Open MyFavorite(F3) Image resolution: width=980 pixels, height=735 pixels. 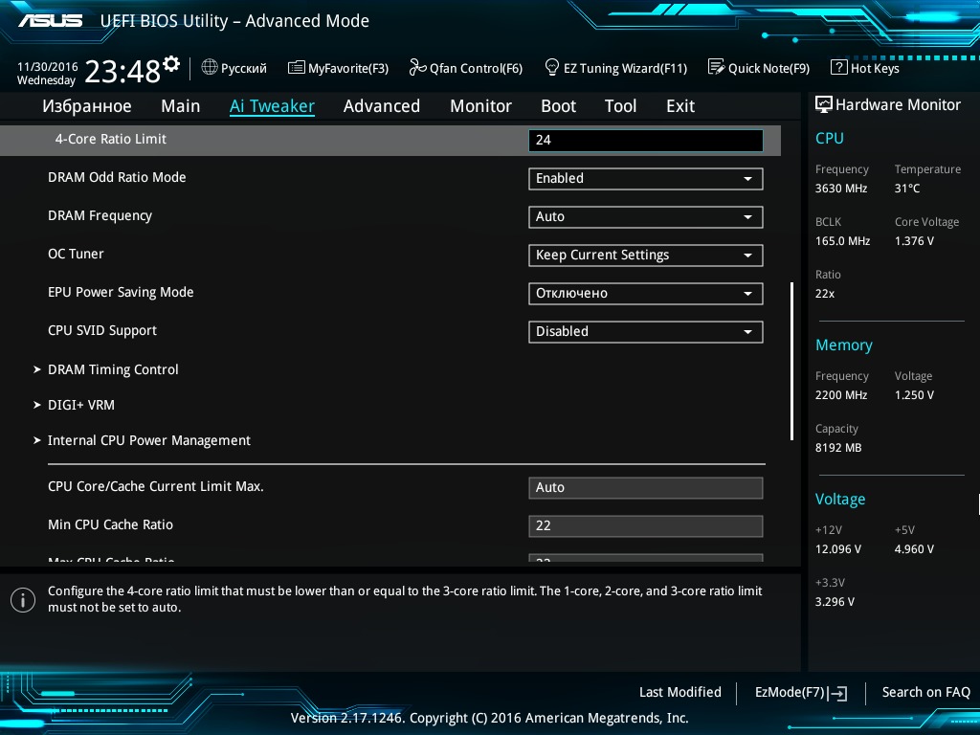(338, 68)
